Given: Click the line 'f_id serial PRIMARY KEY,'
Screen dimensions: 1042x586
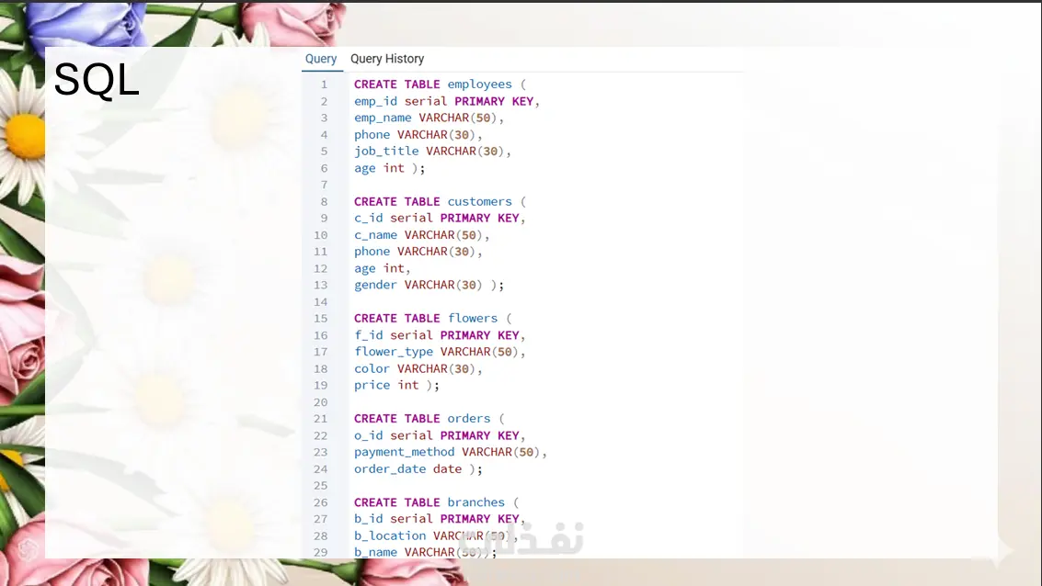Looking at the screenshot, I should (x=440, y=336).
